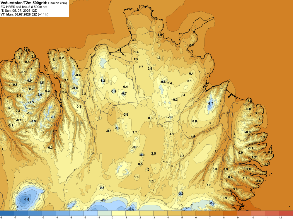The image size is (293, 219).
Task: Select the 7.7 temperature value in the fjord
Action: coord(55,131)
